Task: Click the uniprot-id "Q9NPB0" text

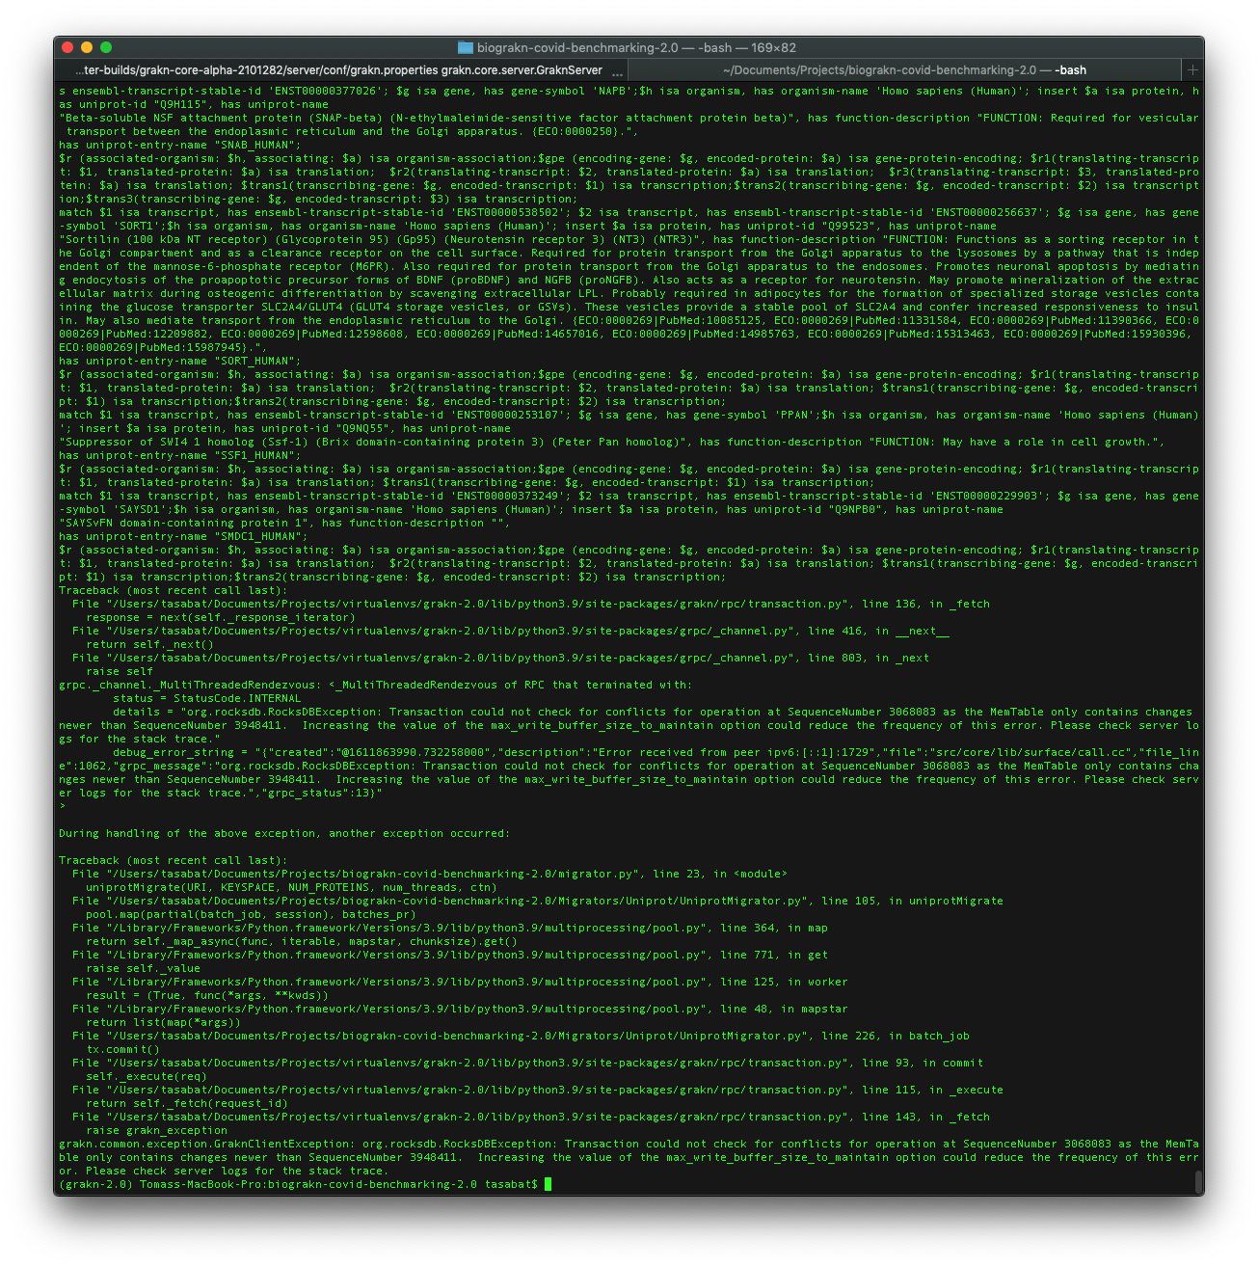Action: (852, 509)
